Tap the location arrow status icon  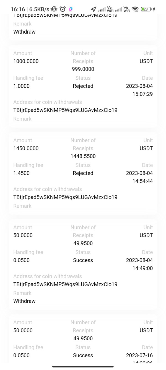tap(94, 9)
